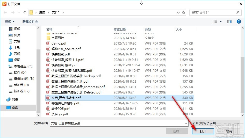The image size is (245, 138).
Task: Click the file list scroll down arrow
Action: tap(242, 115)
